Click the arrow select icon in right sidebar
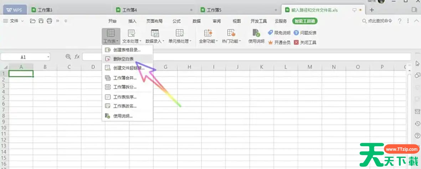The width and height of the screenshot is (421, 169). pos(417,63)
